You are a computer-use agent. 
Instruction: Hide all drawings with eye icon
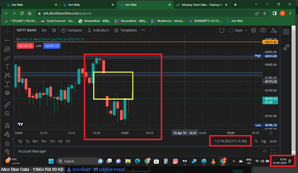click(7, 151)
